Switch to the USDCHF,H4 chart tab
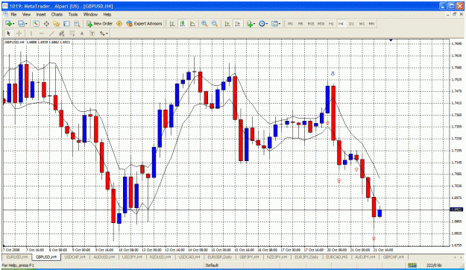Viewport: 466px width, 270px height. [75, 257]
